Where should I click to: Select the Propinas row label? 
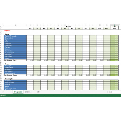point(15,81)
